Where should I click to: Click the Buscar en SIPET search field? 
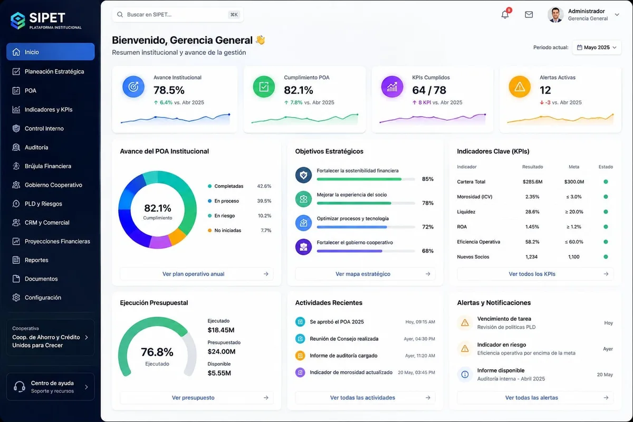(178, 15)
